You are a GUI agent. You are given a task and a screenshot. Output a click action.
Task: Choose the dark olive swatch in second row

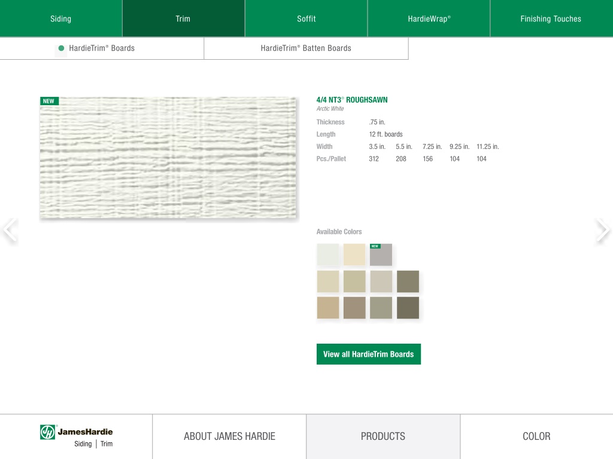coord(408,281)
